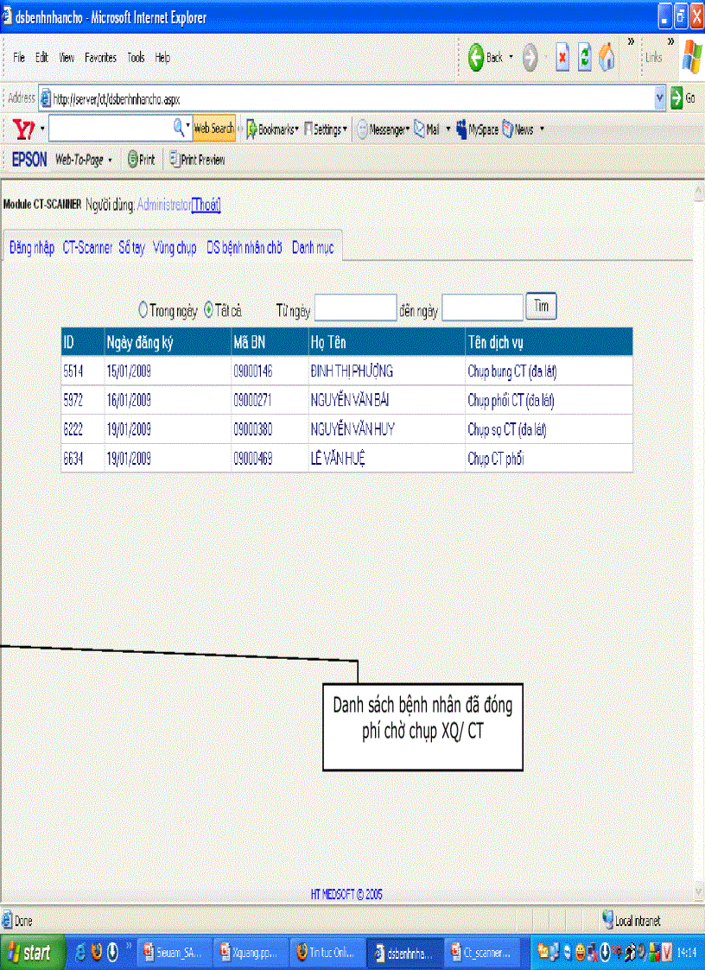Open the browser Home page icon
This screenshot has width=705, height=970.
[x=607, y=55]
